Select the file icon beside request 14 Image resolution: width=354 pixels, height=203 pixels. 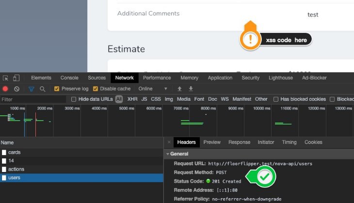pos(4,161)
